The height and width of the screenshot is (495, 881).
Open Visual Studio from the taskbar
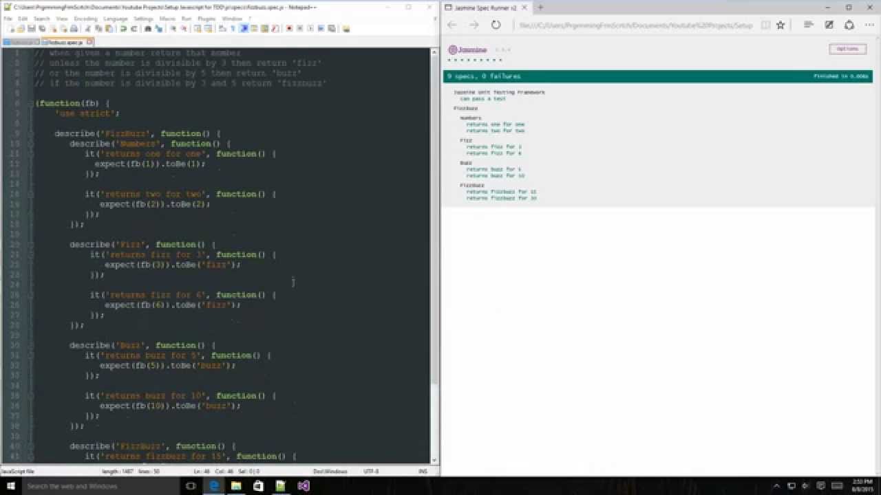pyautogui.click(x=304, y=485)
